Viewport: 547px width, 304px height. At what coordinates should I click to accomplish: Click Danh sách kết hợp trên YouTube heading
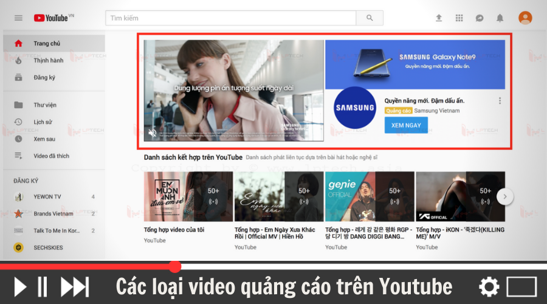[x=193, y=157]
